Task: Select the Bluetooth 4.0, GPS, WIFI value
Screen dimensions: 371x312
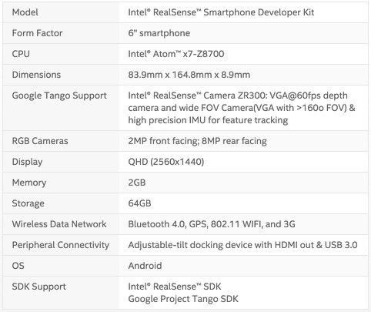Action: (x=212, y=224)
